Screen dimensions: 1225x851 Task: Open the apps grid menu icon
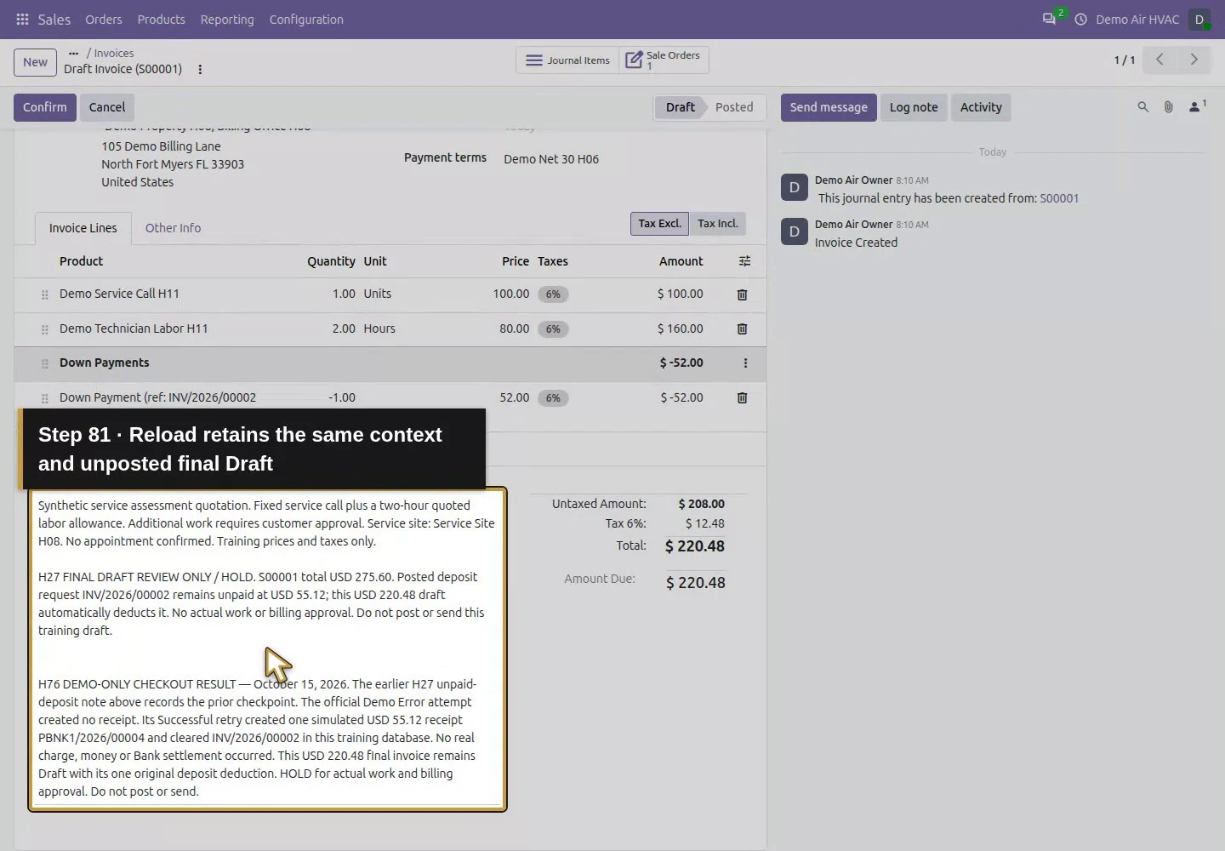pos(22,19)
